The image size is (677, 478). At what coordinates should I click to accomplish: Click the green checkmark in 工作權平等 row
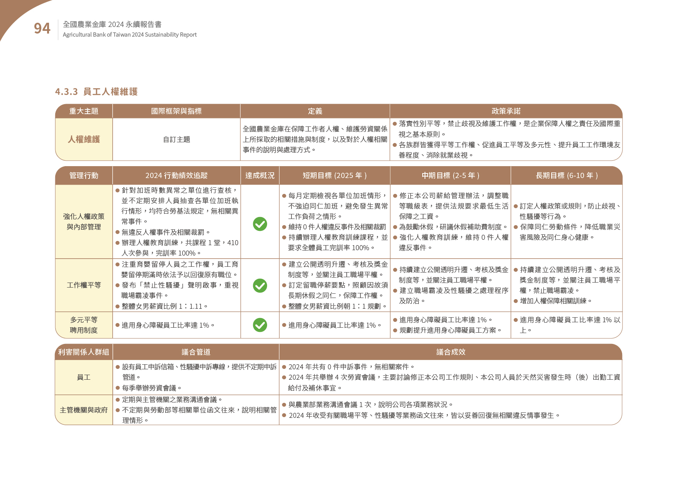260,286
